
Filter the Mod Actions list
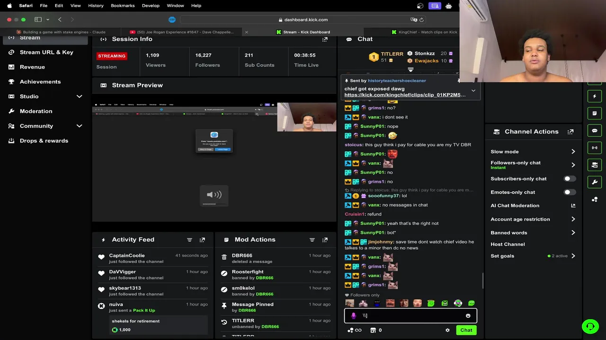[312, 240]
